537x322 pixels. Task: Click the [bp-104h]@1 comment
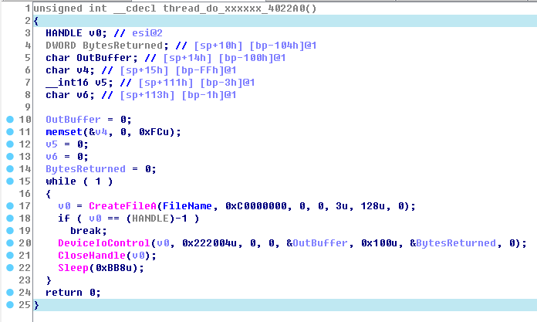click(x=283, y=46)
